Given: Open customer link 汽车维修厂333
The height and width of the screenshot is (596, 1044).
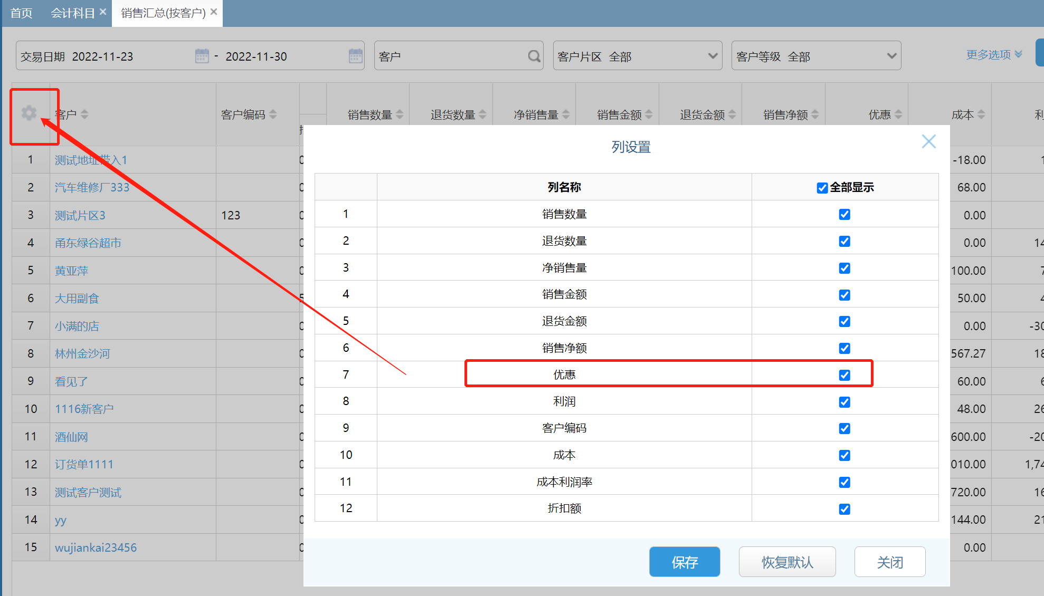Looking at the screenshot, I should coord(92,187).
